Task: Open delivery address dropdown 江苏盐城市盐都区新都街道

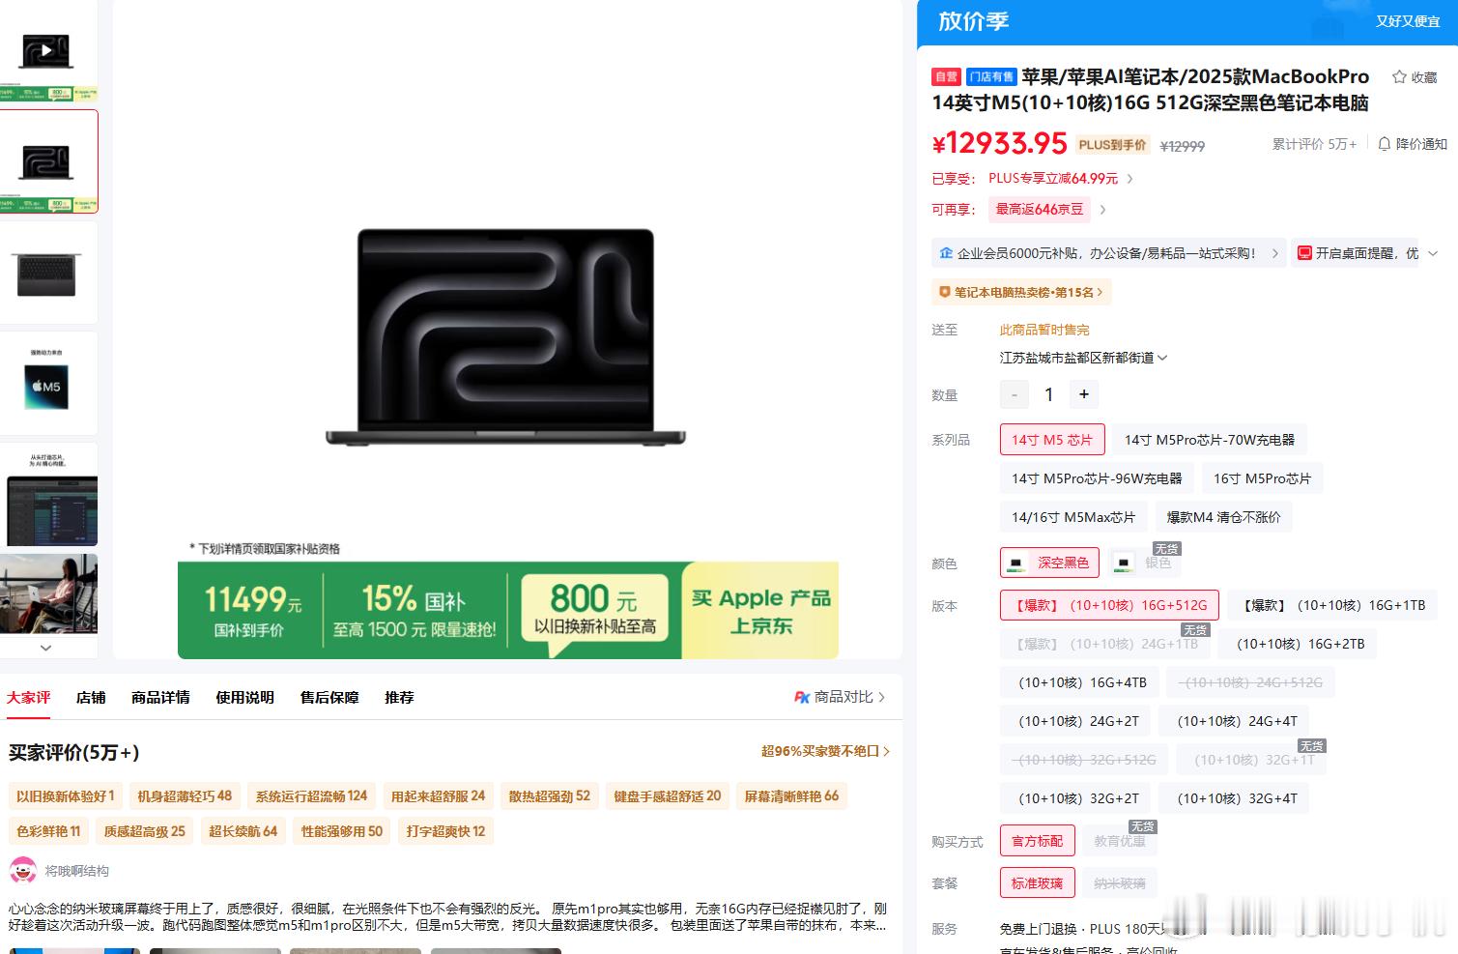Action: pyautogui.click(x=1083, y=358)
